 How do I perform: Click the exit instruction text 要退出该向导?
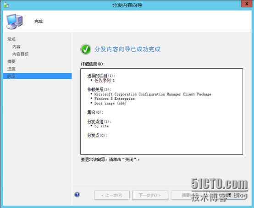click(110, 159)
